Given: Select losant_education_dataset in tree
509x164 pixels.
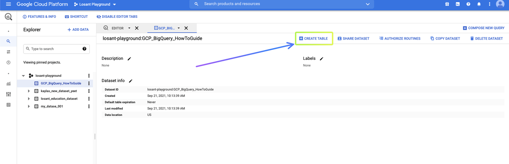Looking at the screenshot, I should [59, 99].
